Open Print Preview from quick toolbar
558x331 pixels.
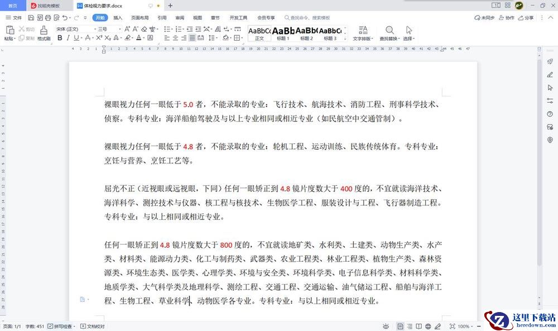coord(56,17)
